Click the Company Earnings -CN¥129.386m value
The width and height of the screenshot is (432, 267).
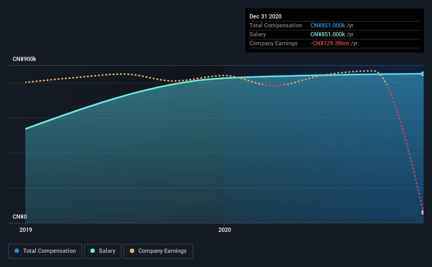329,43
